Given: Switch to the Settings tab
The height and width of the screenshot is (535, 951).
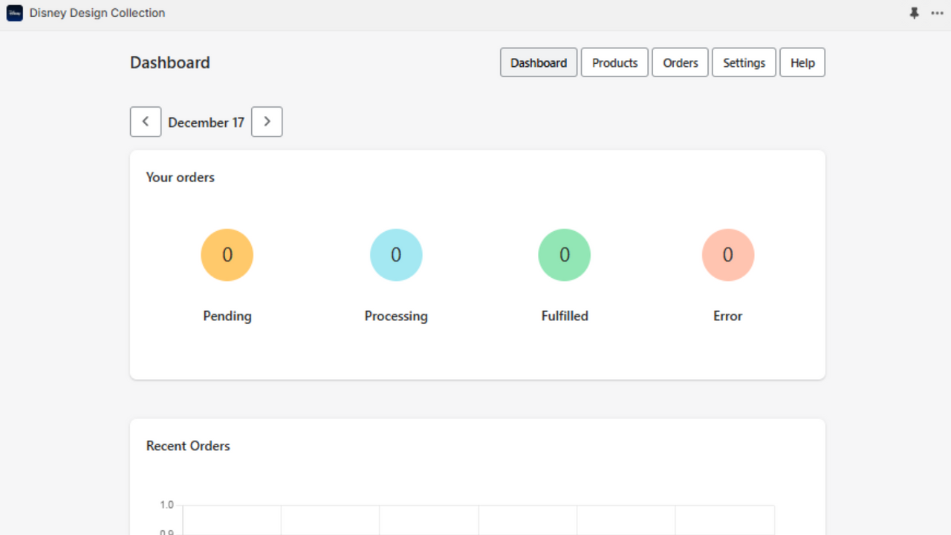Looking at the screenshot, I should click(x=744, y=62).
